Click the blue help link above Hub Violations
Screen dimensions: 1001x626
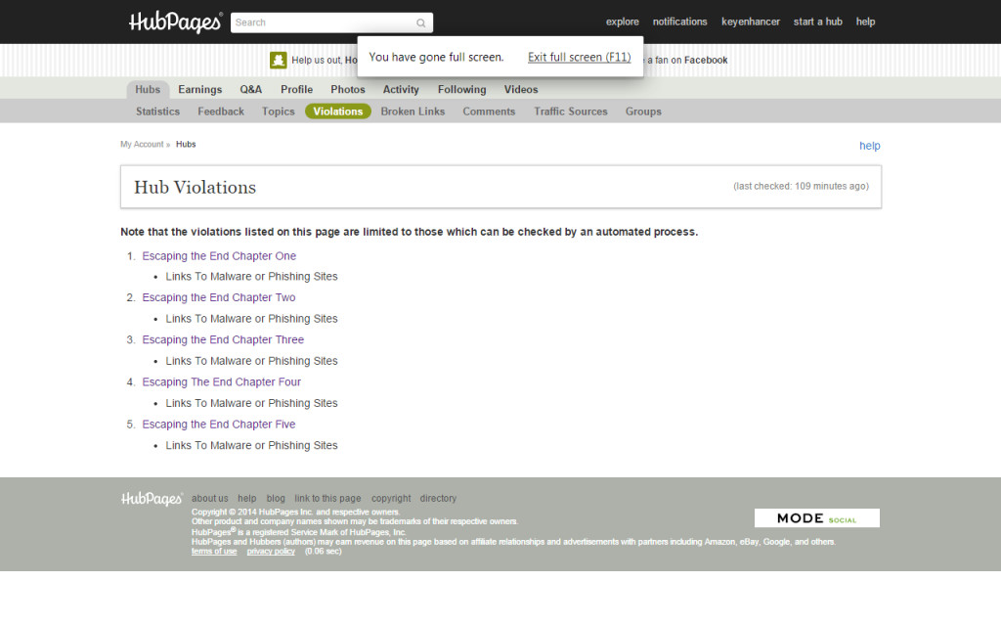869,146
